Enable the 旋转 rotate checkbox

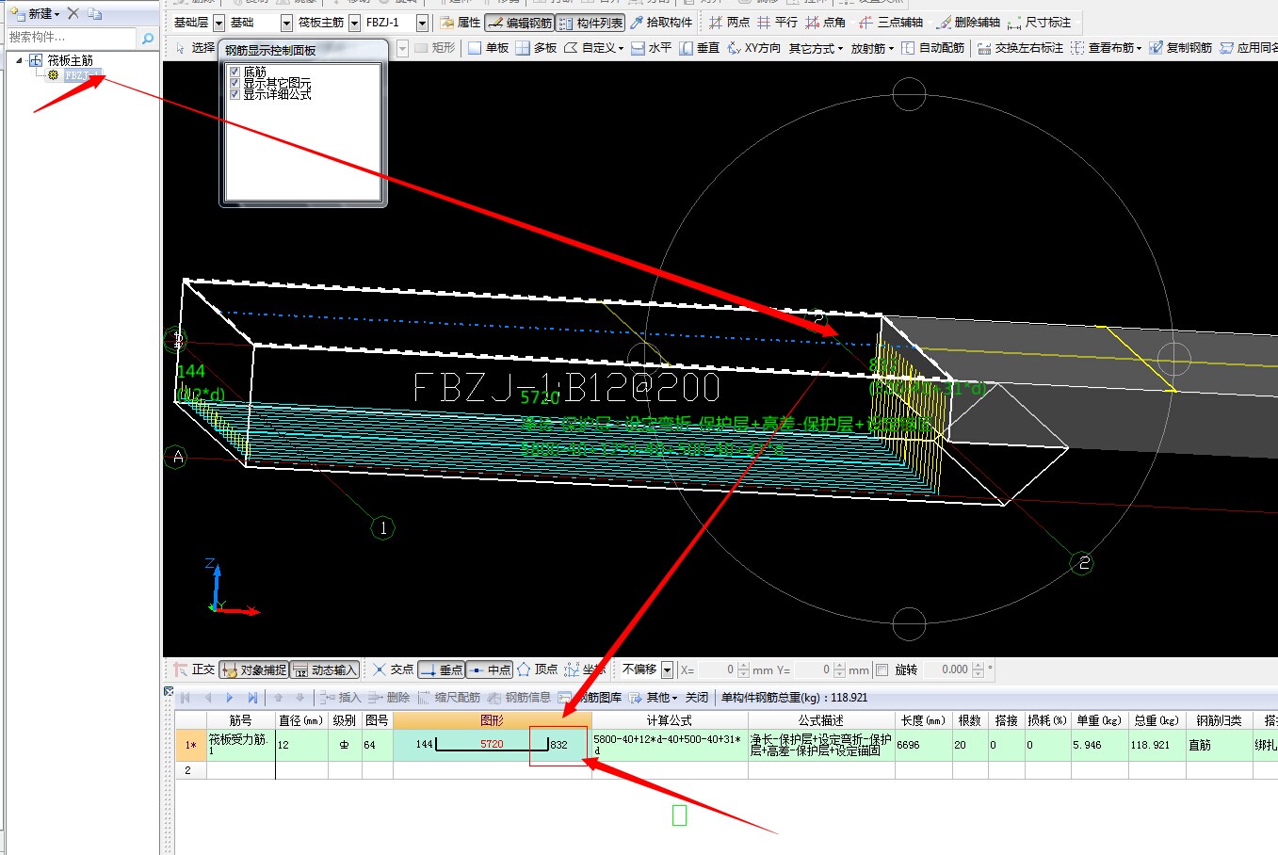(882, 669)
